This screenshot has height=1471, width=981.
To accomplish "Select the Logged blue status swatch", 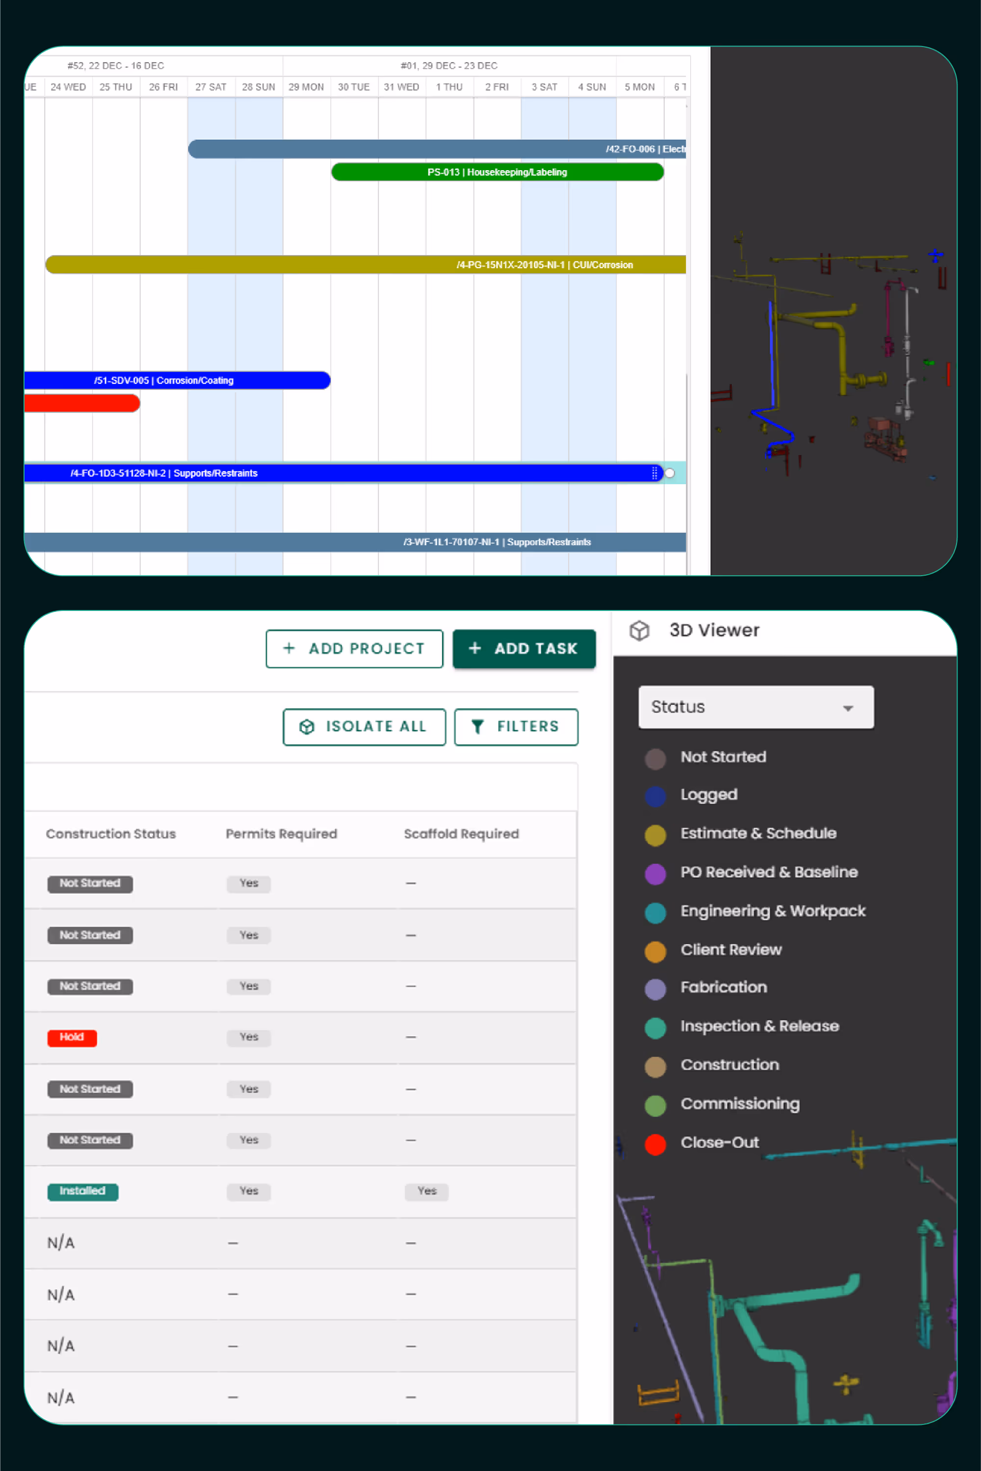I will click(655, 796).
